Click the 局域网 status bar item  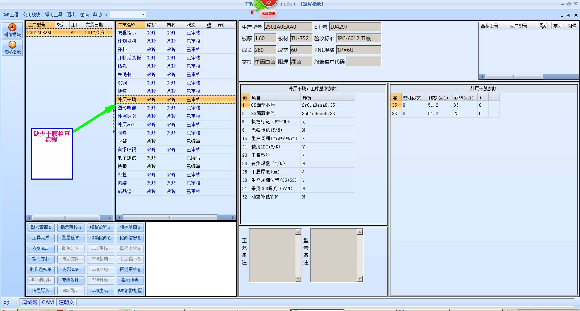pos(30,302)
